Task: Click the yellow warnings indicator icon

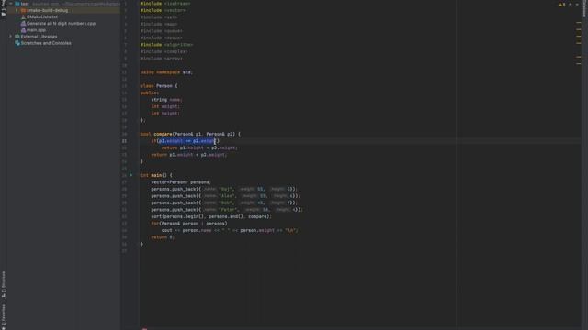Action: point(561,4)
